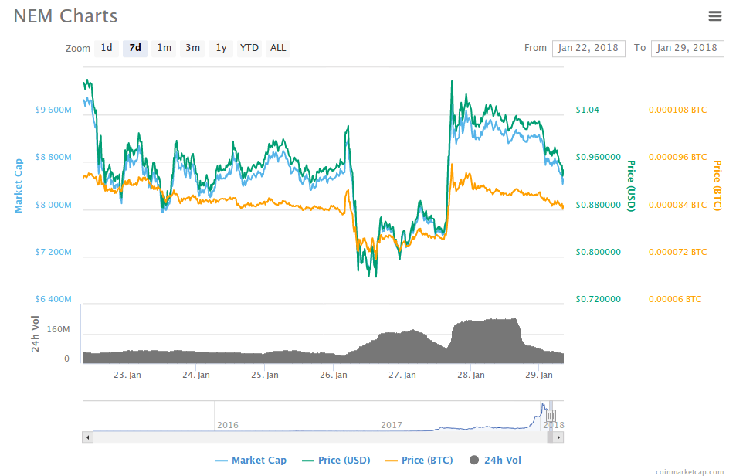Click the To date field showing Jan 29, 2018
736x476 pixels.
[687, 48]
